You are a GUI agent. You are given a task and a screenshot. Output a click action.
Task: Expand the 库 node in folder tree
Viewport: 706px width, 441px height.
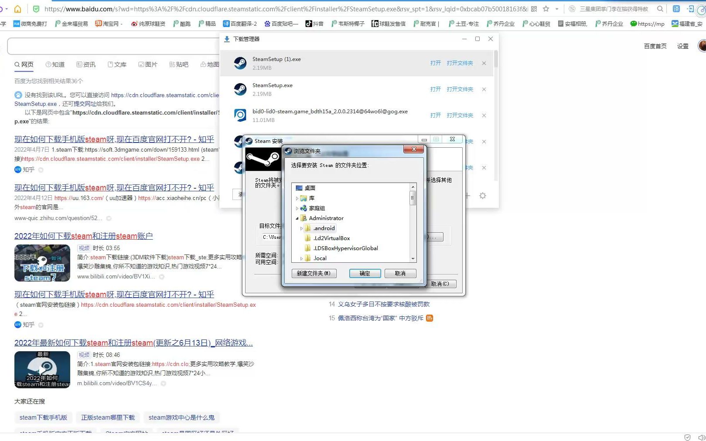point(297,198)
